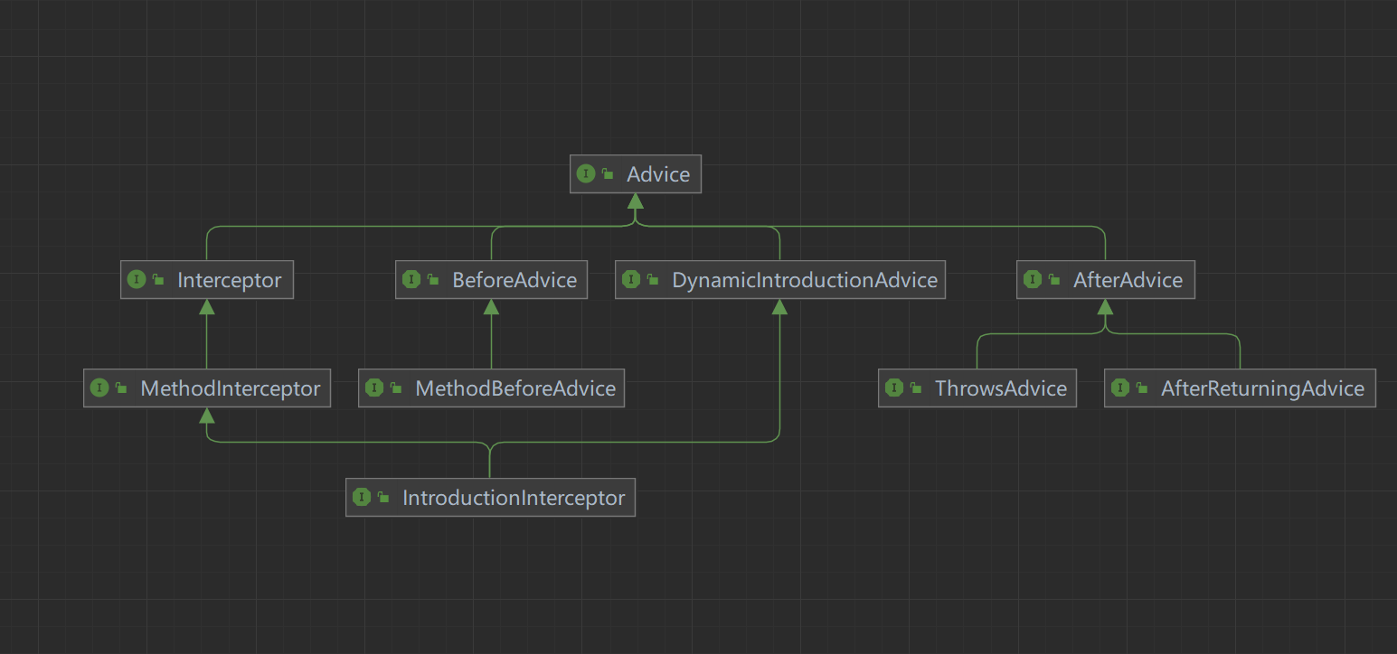Select the Advice class label
Screen dimensions: 1397x654
tap(658, 174)
